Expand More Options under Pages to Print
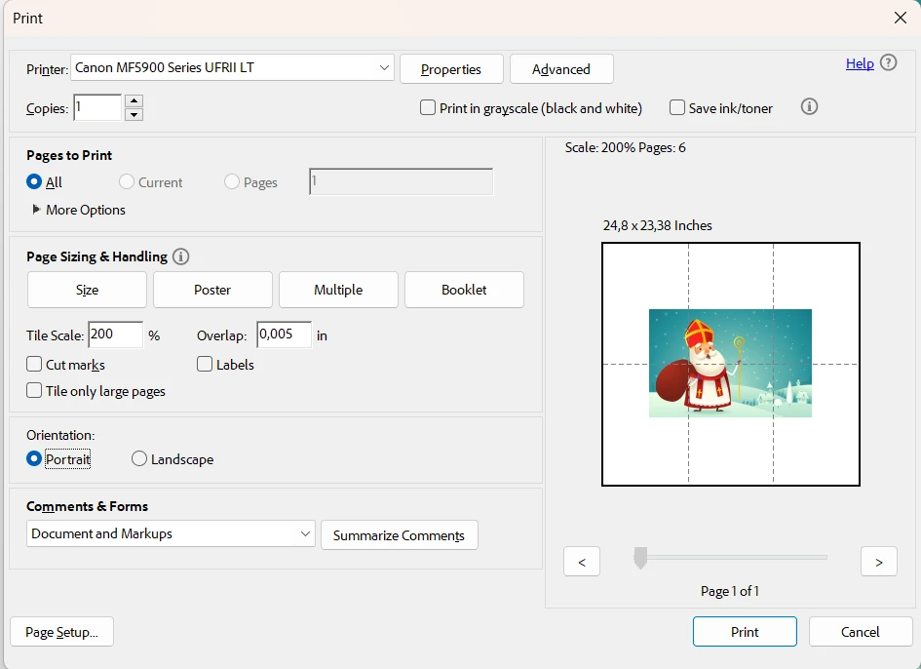Viewport: 921px width, 669px height. coord(37,210)
